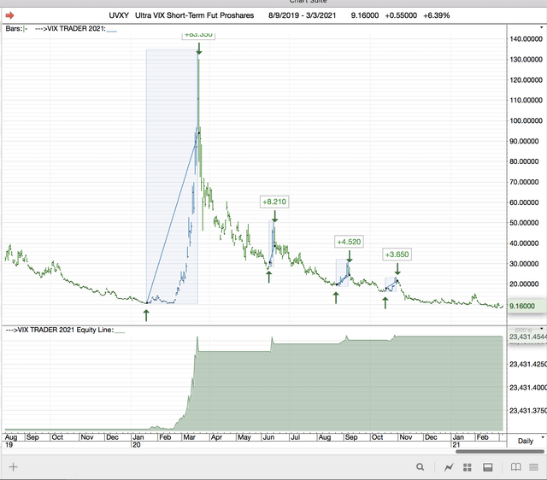Click the UVXY ticker symbol

119,15
